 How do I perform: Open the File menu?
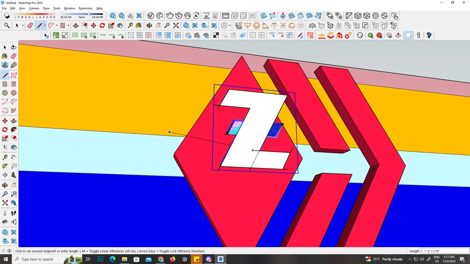tap(4, 8)
